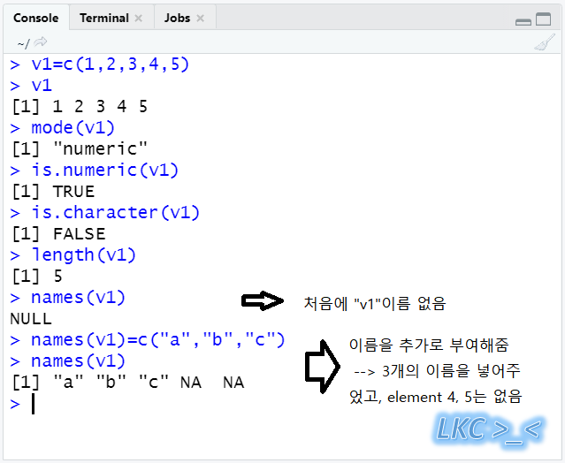The width and height of the screenshot is (565, 463).
Task: Close the Jobs tab
Action: 201,18
